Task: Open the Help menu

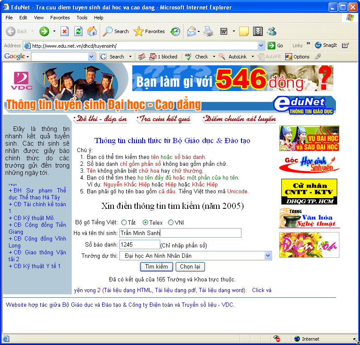Action: 98,18
